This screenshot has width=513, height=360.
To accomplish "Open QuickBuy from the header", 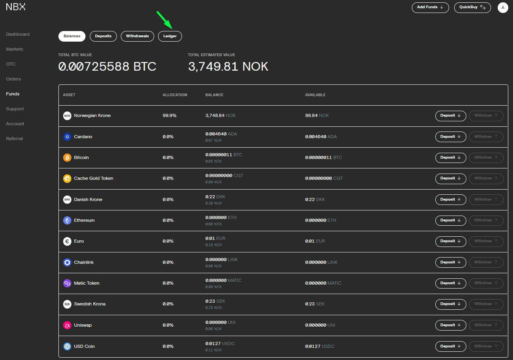I will 472,7.
